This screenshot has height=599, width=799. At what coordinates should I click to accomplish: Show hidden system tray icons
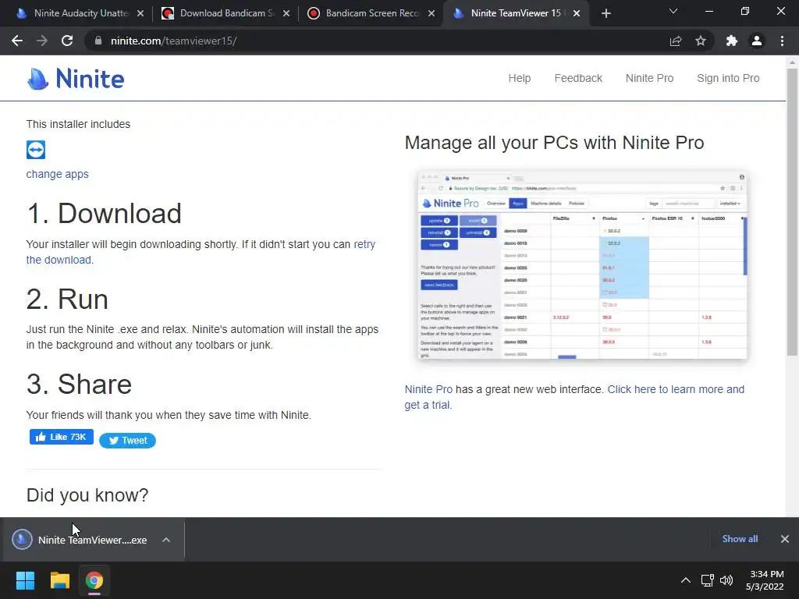click(x=686, y=580)
